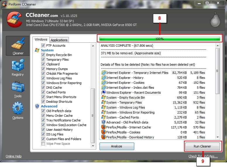Click the CCleaner logo in the header
The height and width of the screenshot is (167, 227).
[x=14, y=20]
